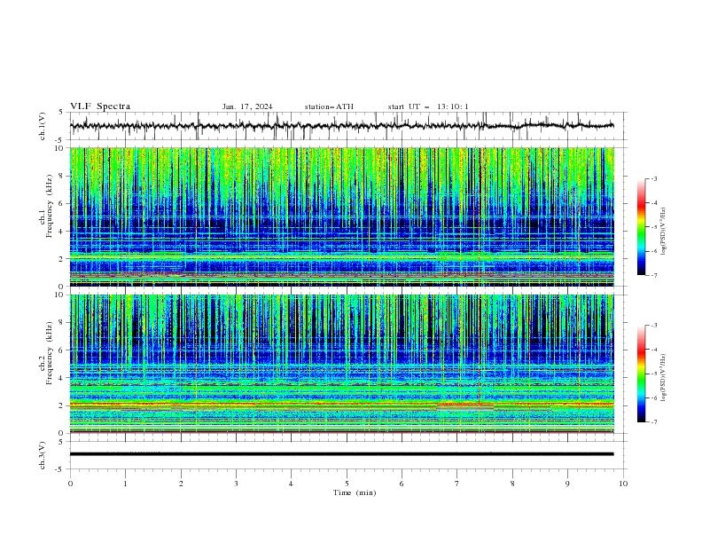Screen dimensions: 702x543
Task: Click the "-3" label on ch.1 color bar
Action: (x=654, y=179)
